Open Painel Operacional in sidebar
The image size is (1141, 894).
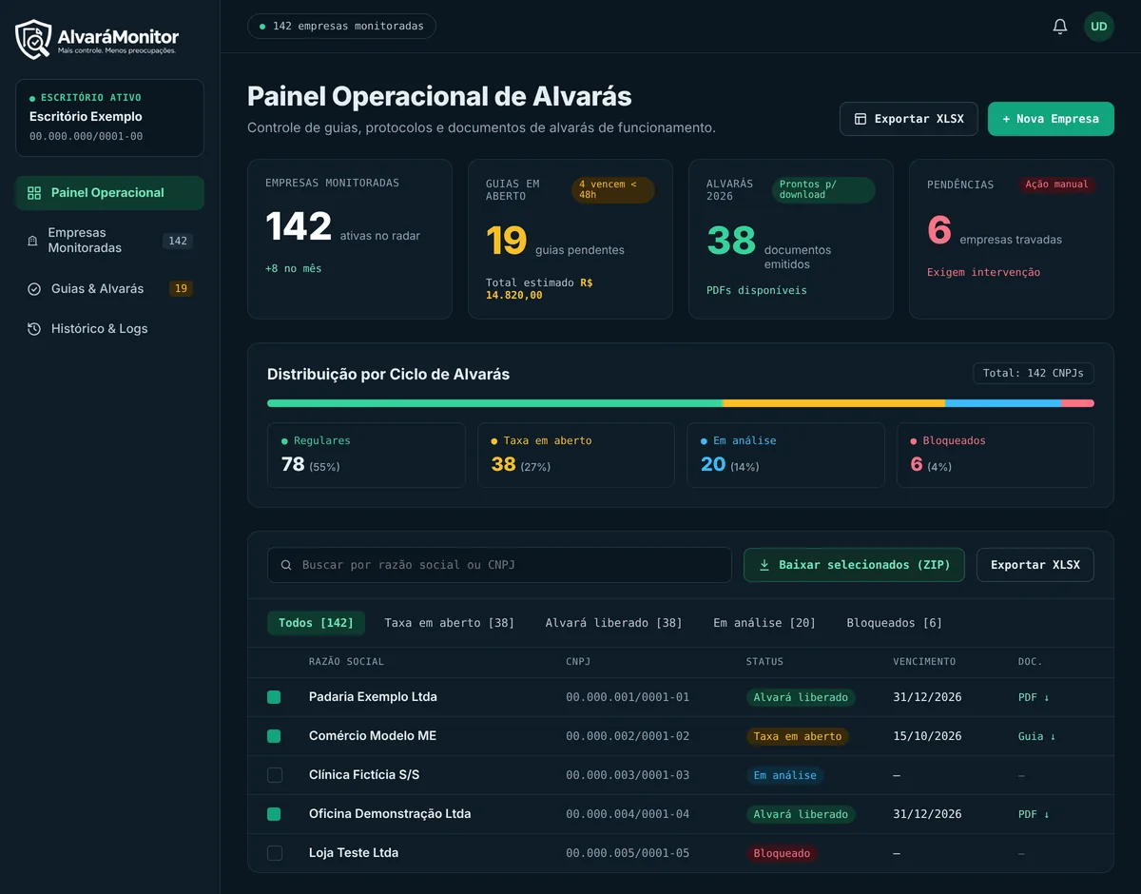pos(109,193)
